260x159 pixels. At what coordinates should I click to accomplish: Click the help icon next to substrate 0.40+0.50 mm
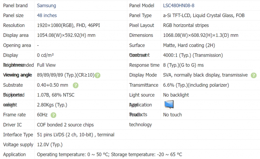[76, 85]
